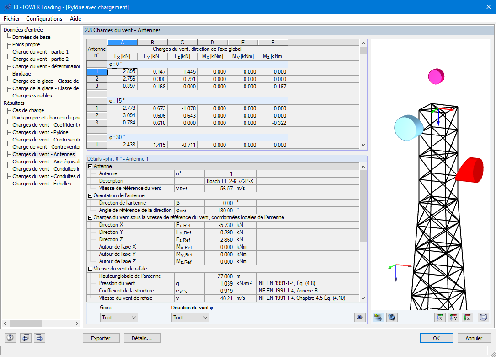Close the RF-TOWER Loading window

click(488, 7)
